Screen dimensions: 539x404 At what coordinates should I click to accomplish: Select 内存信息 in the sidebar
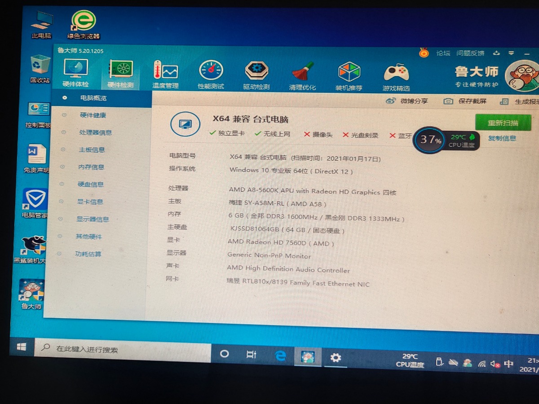(x=91, y=167)
